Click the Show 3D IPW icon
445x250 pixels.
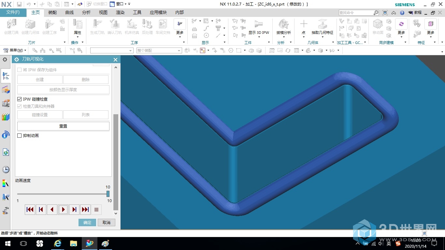pyautogui.click(x=259, y=26)
